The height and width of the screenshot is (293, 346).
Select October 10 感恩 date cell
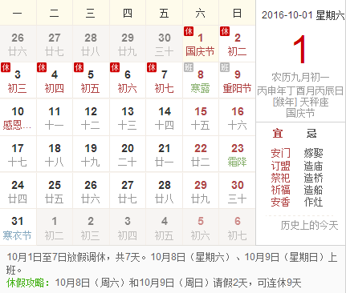[x=18, y=118]
